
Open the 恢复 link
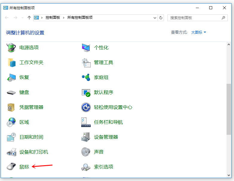(x=24, y=78)
